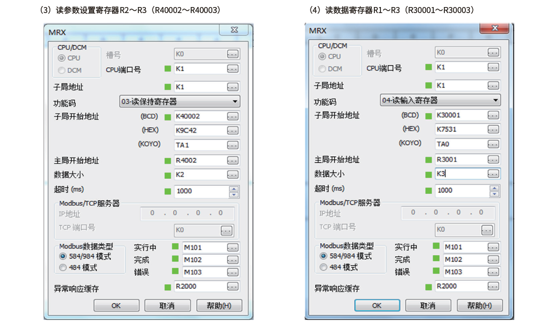Image resolution: width=551 pixels, height=332 pixels.
Task: Open the address picker next to R3001
Action: pyautogui.click(x=493, y=160)
